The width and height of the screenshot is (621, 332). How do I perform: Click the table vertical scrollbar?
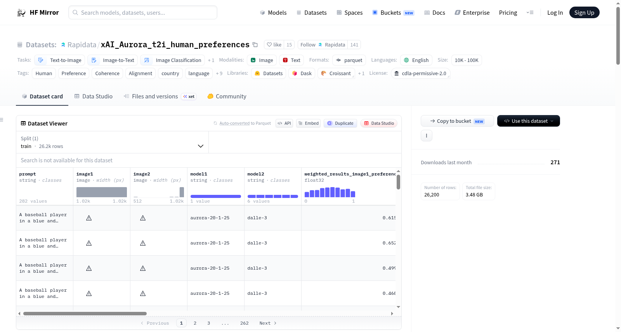point(398,182)
